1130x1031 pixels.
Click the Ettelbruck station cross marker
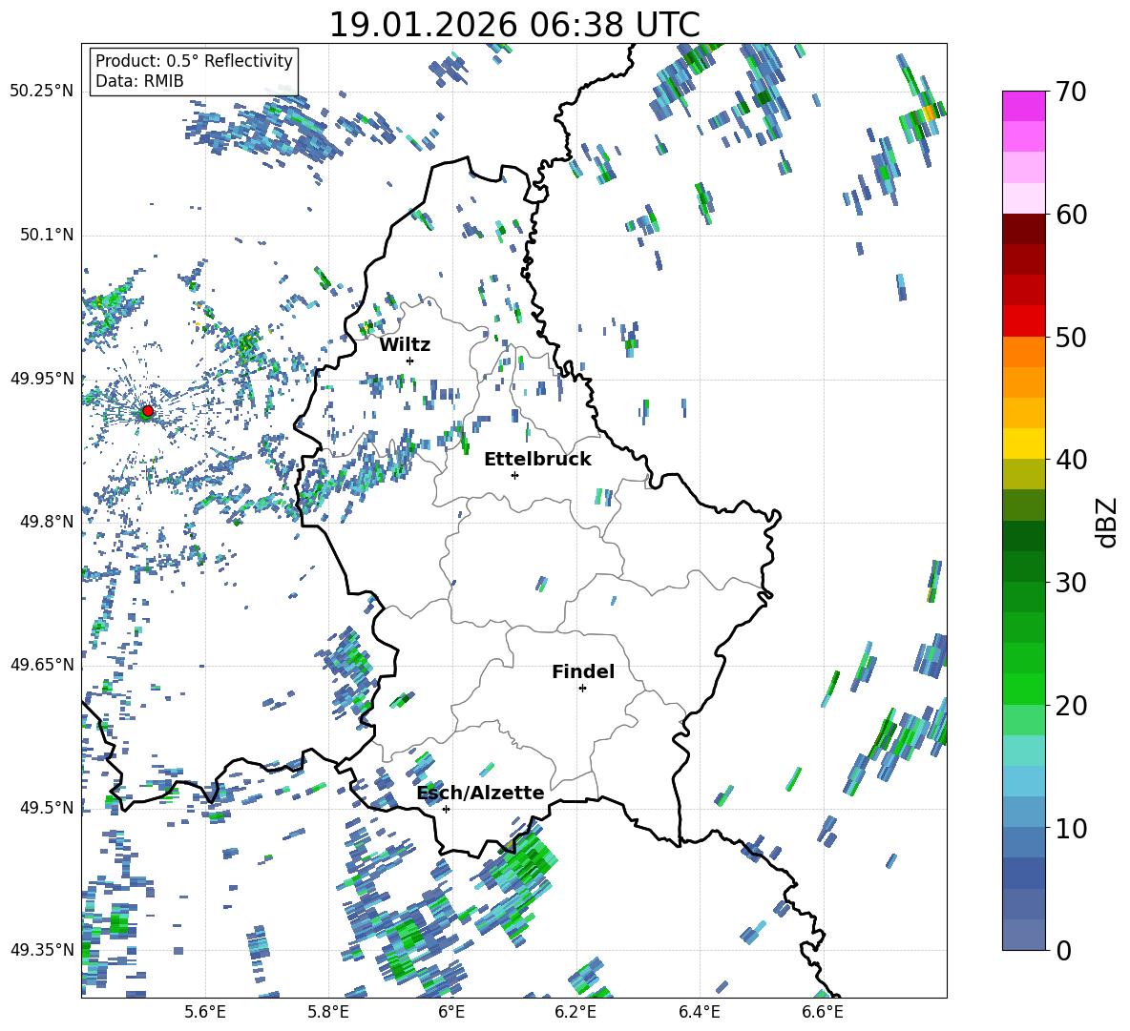pos(514,475)
